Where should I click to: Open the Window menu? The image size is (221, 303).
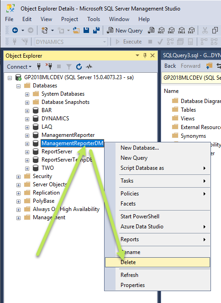click(119, 19)
